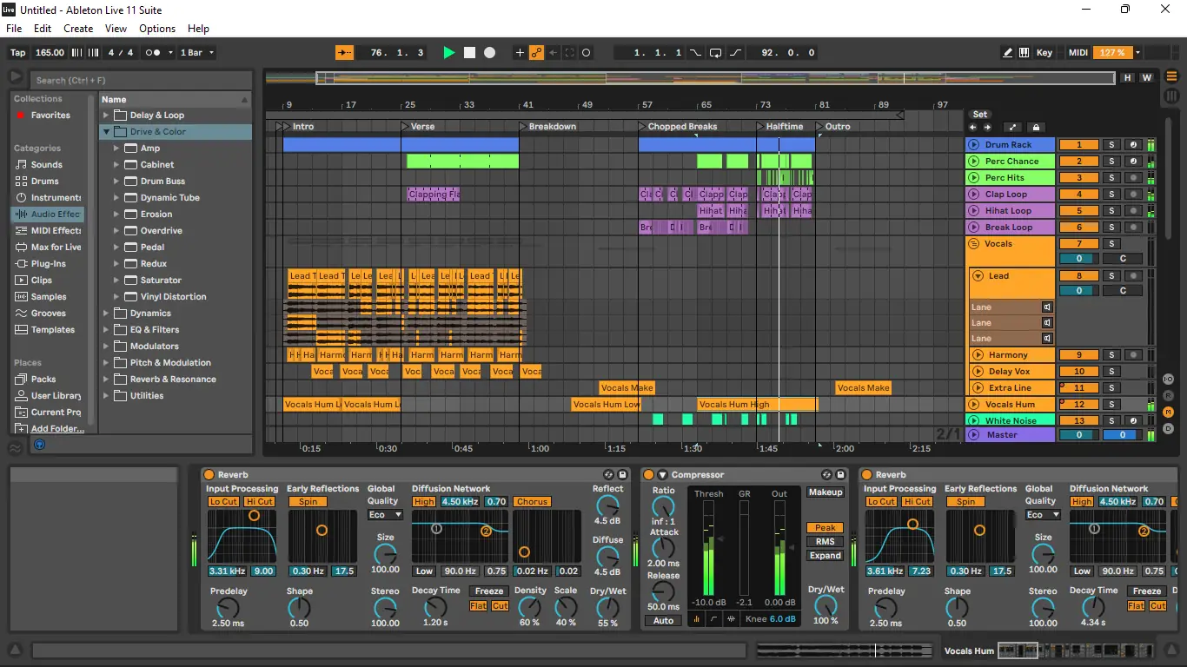Turn off the Compressor device power toggle
Viewport: 1187px width, 667px height.
coord(648,475)
